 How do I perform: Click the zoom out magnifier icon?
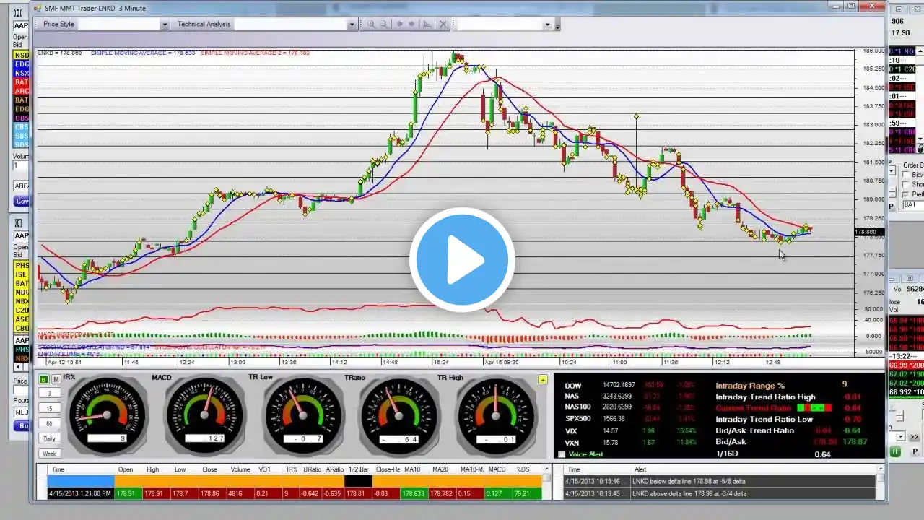pos(384,24)
